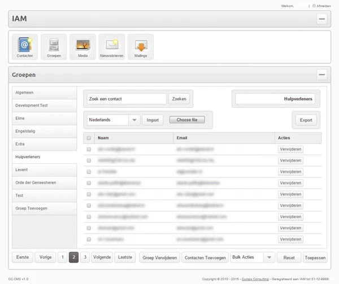Edit the Hulpverleners group name field

[x=275, y=99]
